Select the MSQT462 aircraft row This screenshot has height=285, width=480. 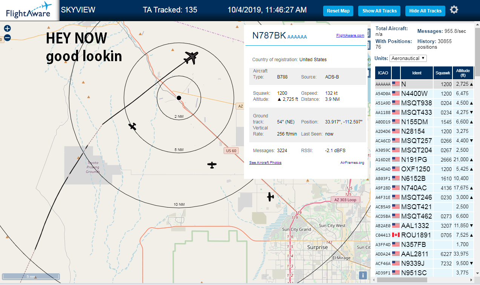point(424,216)
